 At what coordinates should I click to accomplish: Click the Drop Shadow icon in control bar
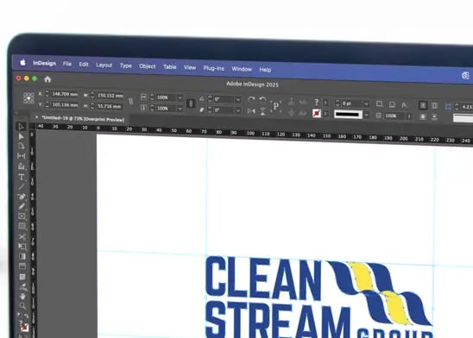coord(392,104)
